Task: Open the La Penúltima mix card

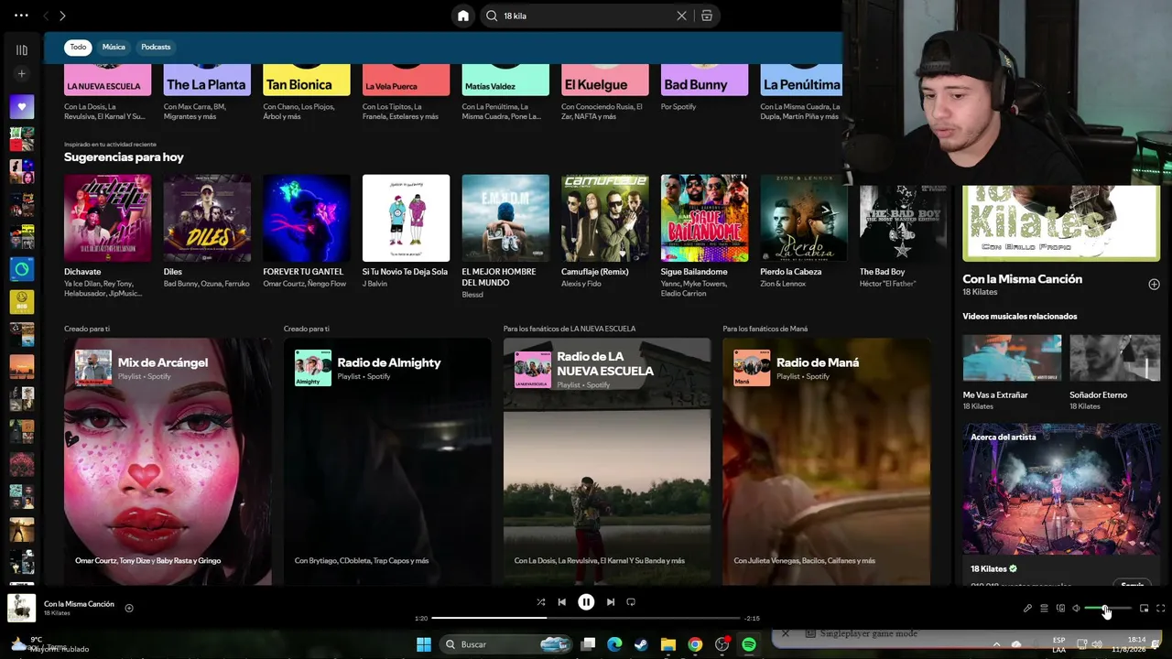Action: tap(801, 92)
